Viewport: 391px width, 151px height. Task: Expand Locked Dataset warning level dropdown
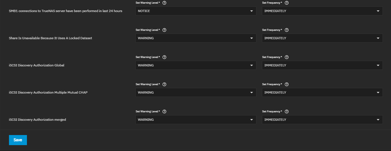pyautogui.click(x=196, y=38)
